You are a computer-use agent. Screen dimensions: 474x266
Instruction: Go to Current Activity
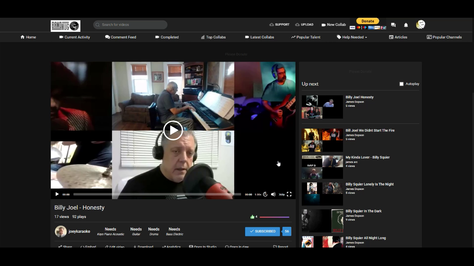74,37
